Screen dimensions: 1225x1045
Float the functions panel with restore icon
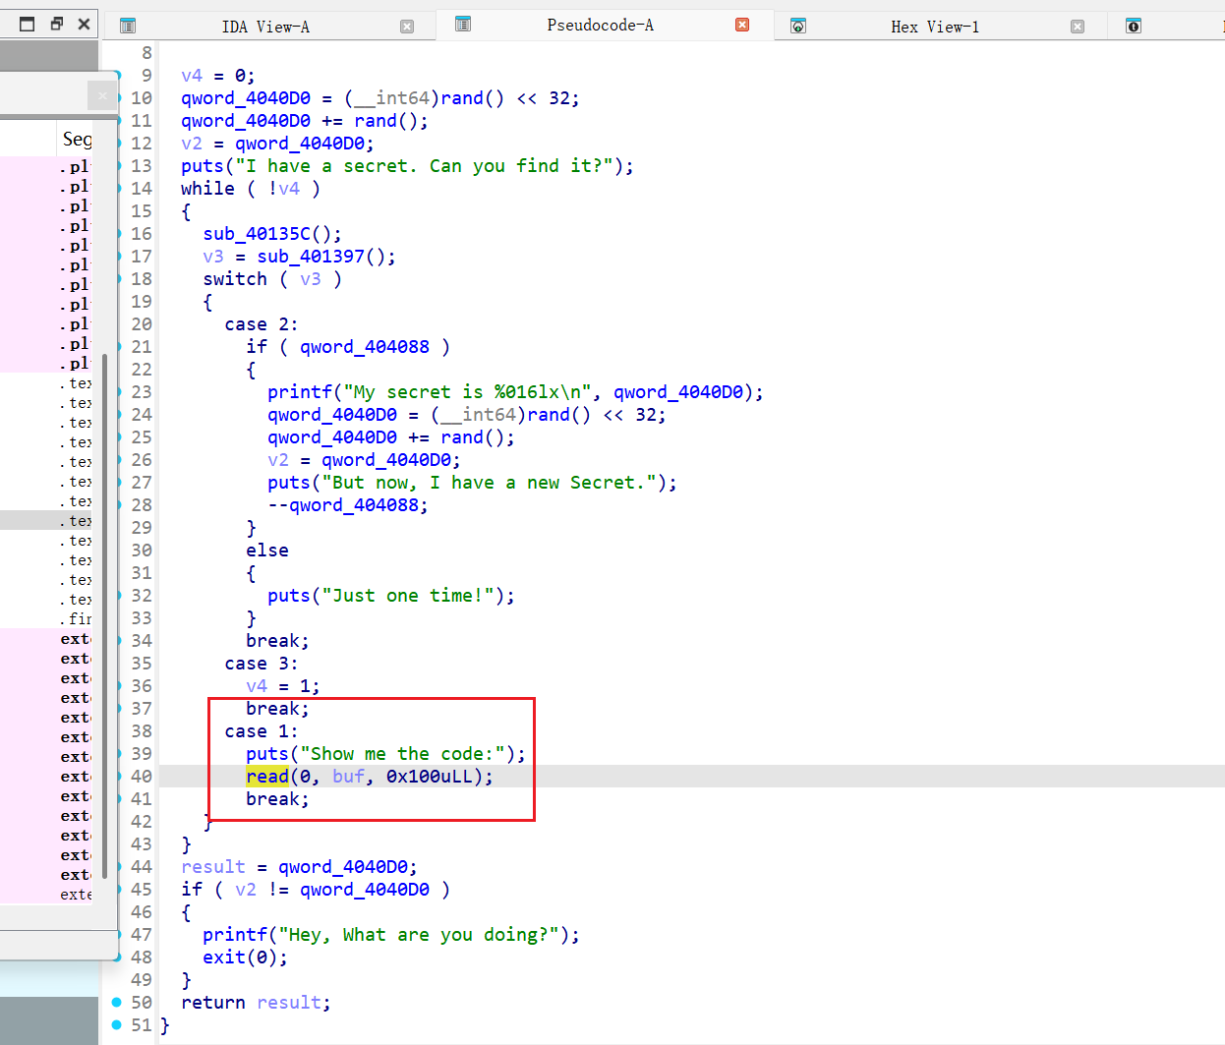(56, 24)
